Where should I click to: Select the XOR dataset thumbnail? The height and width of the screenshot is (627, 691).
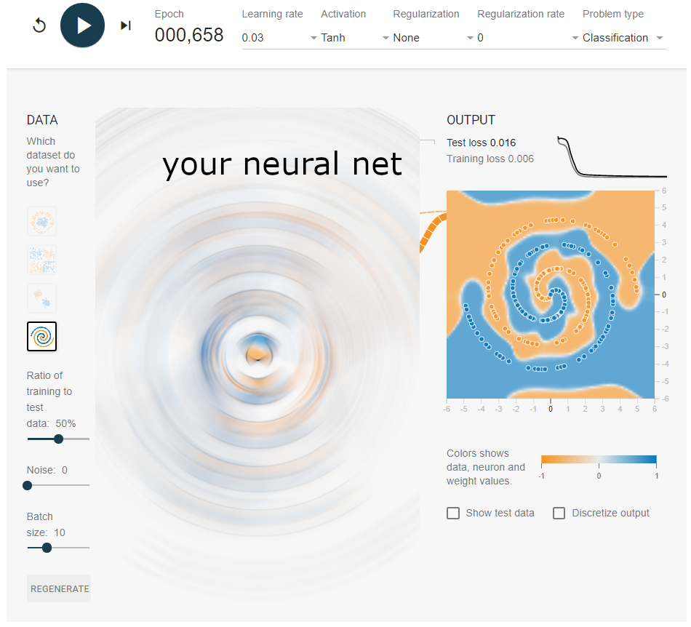pyautogui.click(x=41, y=260)
